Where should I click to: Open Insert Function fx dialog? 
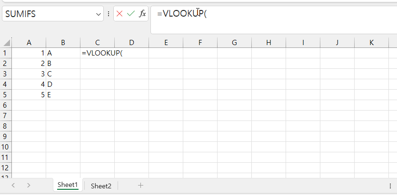click(142, 14)
